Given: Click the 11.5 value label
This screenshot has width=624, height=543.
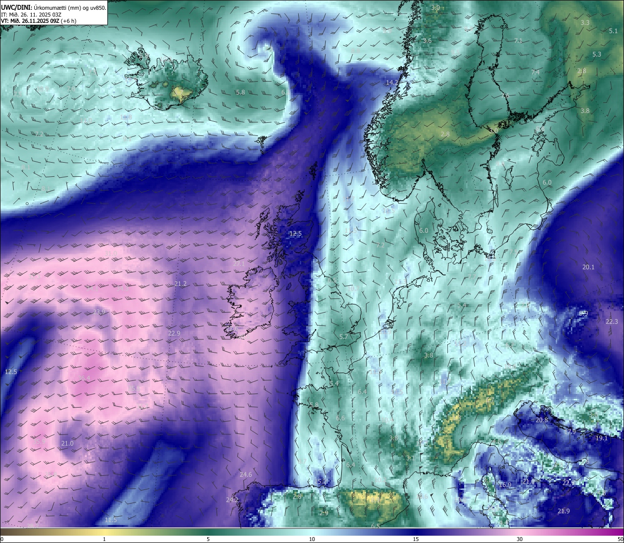Looking at the screenshot, I should [x=111, y=520].
